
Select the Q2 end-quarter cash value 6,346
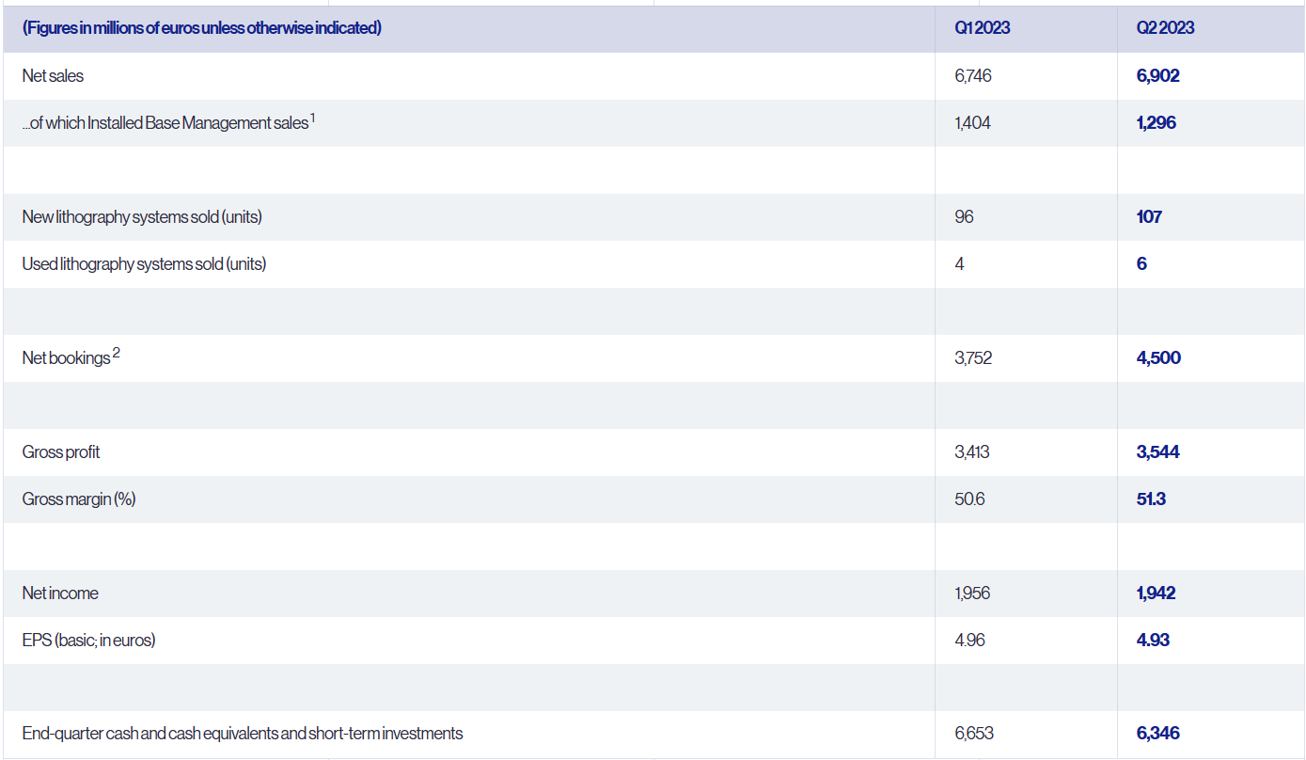[x=1157, y=734]
